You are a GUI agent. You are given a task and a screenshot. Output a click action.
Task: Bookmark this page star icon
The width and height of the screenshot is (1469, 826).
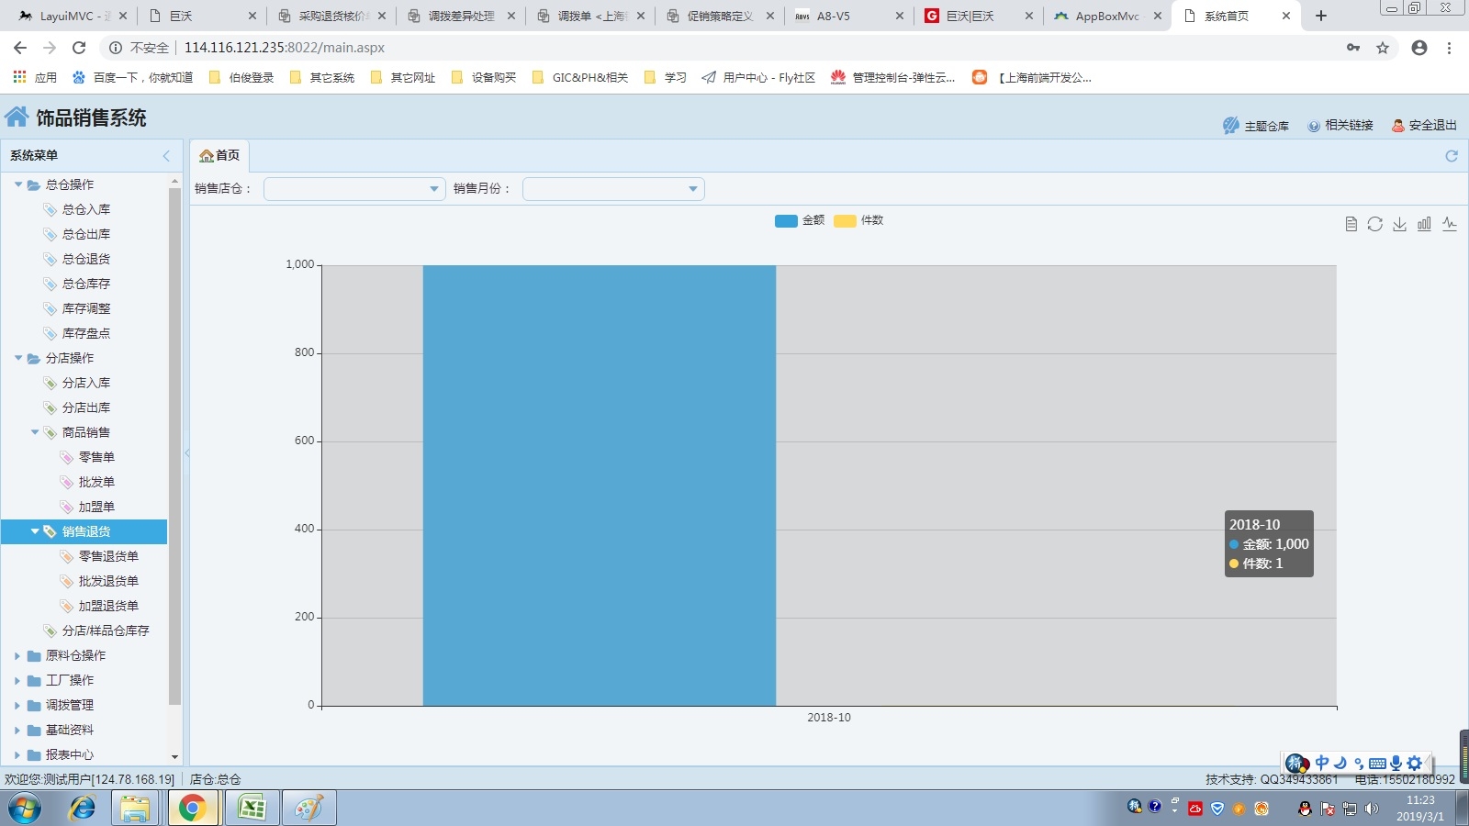(x=1383, y=48)
